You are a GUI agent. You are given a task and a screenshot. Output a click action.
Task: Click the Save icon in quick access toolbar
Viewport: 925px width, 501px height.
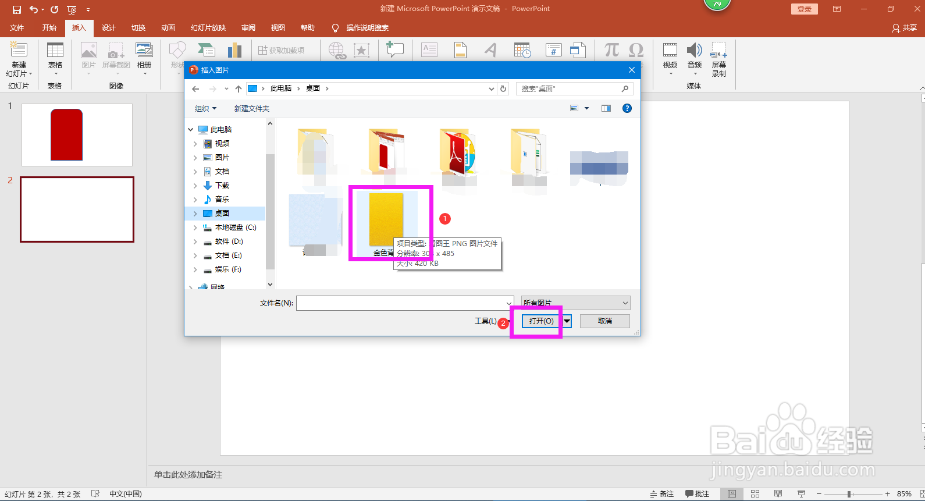pos(17,9)
